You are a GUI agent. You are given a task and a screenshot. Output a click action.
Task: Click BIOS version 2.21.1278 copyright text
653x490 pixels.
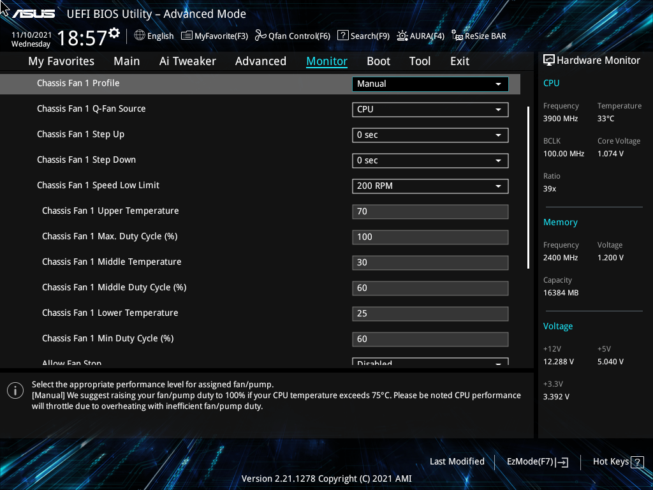click(326, 479)
